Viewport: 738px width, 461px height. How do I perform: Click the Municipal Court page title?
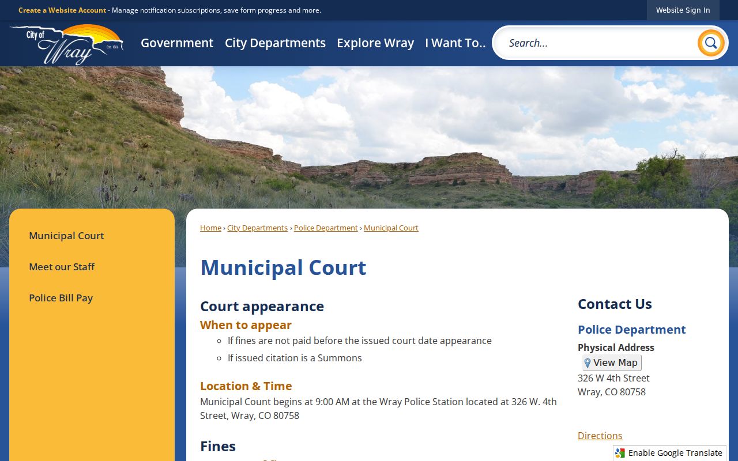(283, 268)
